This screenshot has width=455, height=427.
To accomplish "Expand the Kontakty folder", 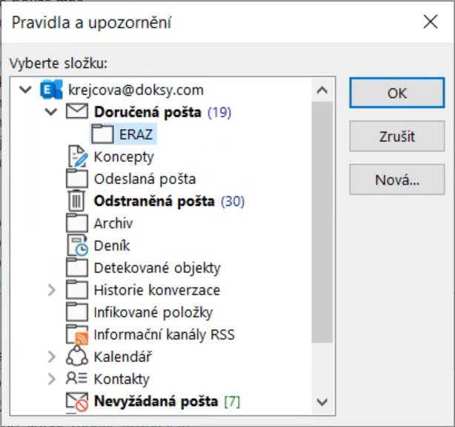I will [x=51, y=379].
